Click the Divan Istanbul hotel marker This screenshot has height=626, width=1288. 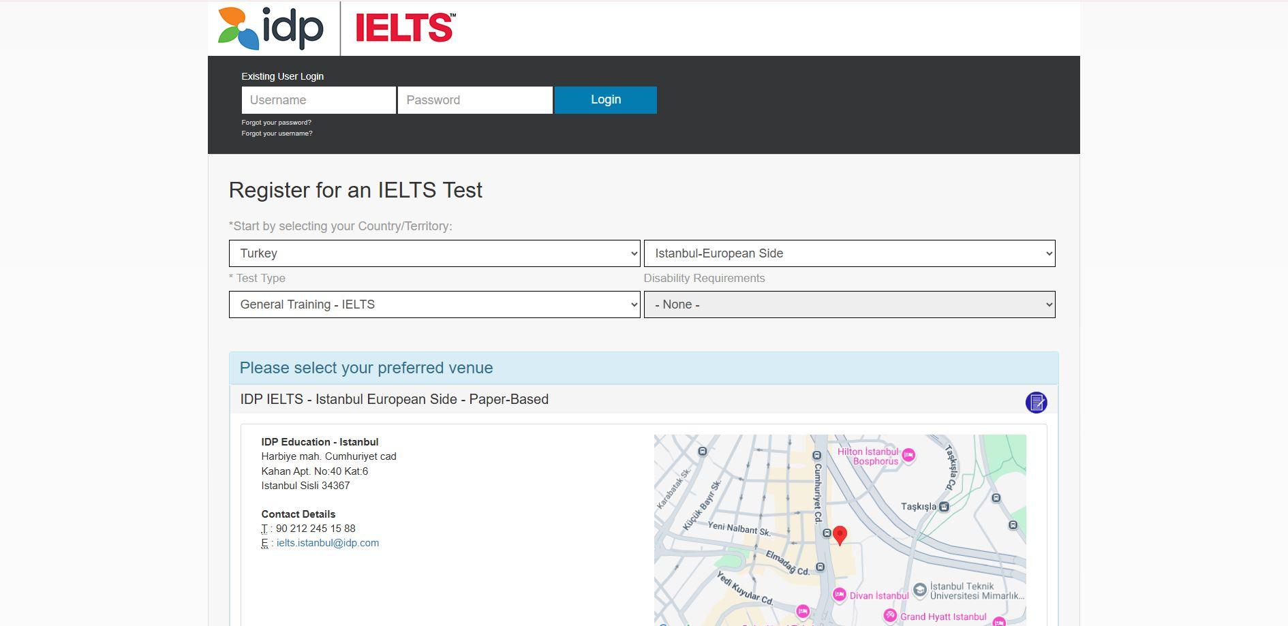coord(840,595)
